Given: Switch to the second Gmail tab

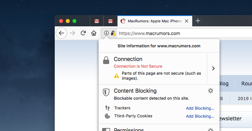Looking at the screenshot, I should tap(110, 21).
